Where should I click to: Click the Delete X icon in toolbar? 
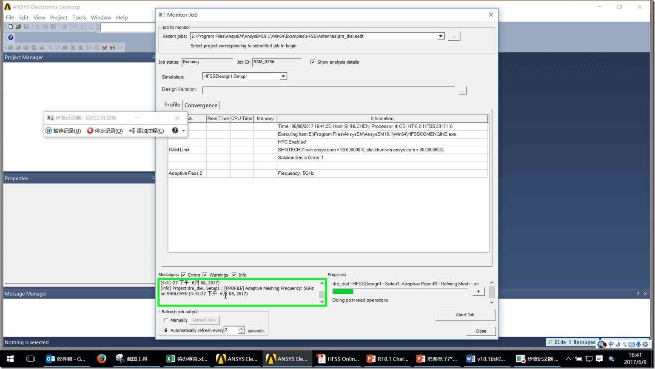coord(75,27)
